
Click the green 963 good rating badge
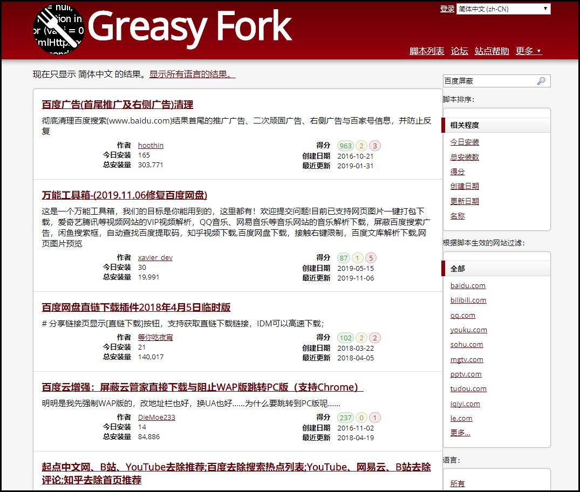345,146
